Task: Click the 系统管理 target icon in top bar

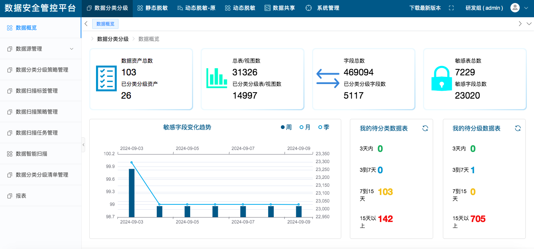Action: coord(309,8)
